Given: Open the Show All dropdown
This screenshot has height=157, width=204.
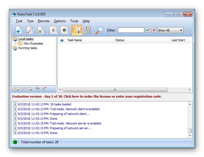Looking at the screenshot, I should pyautogui.click(x=170, y=30).
